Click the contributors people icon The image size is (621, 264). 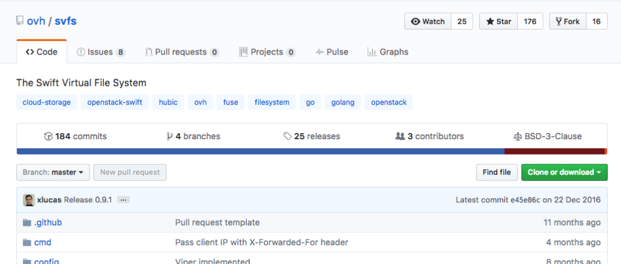pos(400,136)
